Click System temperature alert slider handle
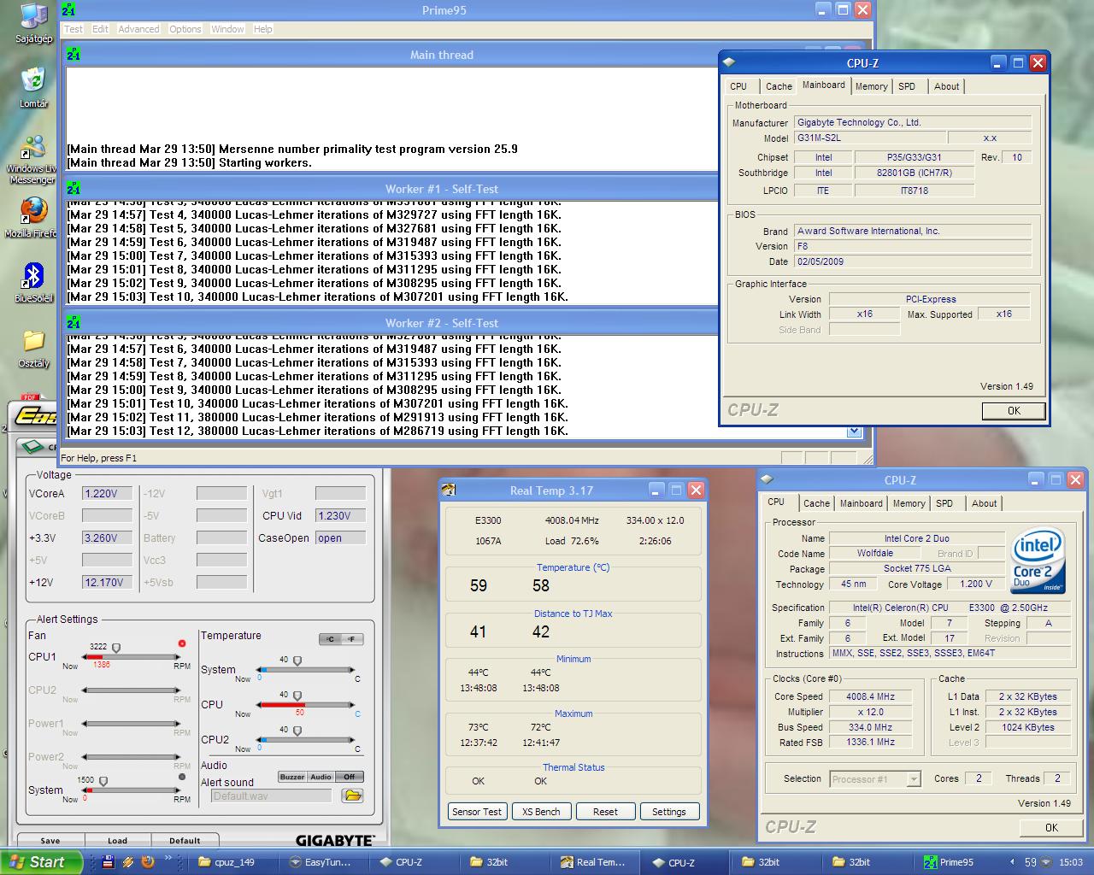Screen dimensions: 1094x875 click(x=297, y=661)
